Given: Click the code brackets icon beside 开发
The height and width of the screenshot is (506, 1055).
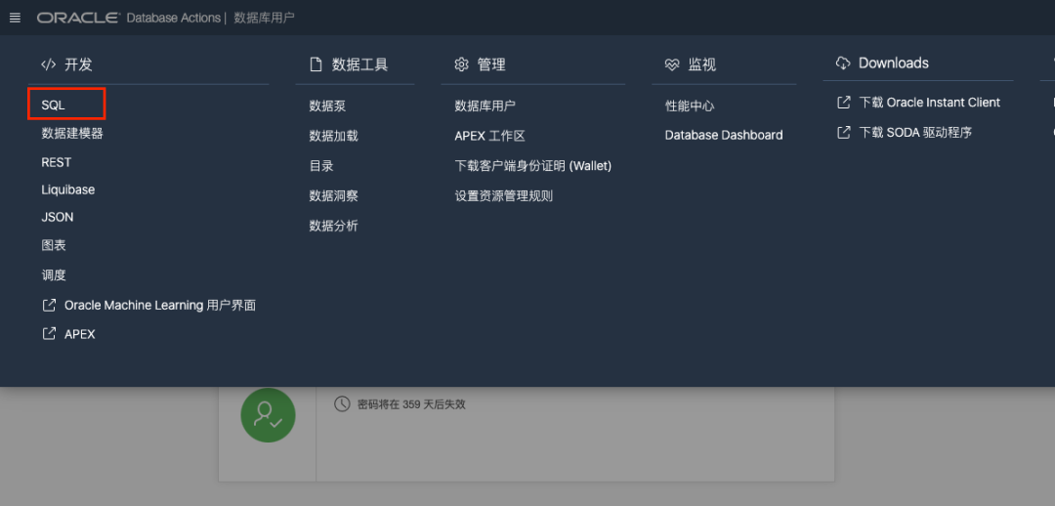Looking at the screenshot, I should (x=49, y=64).
